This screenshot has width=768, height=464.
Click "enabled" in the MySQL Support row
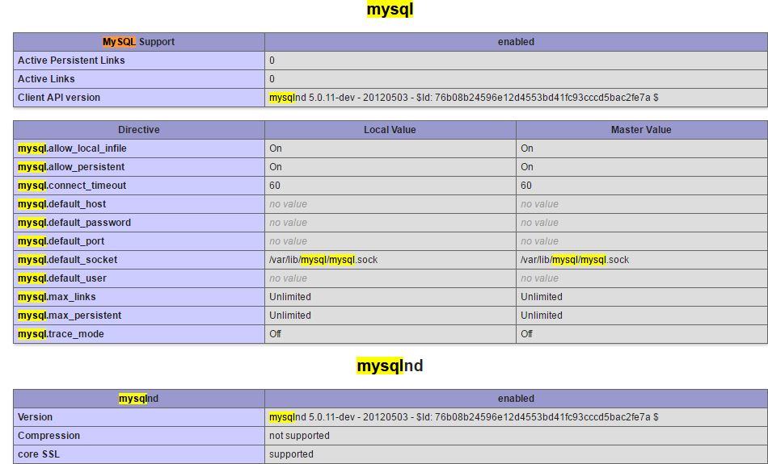click(x=516, y=42)
